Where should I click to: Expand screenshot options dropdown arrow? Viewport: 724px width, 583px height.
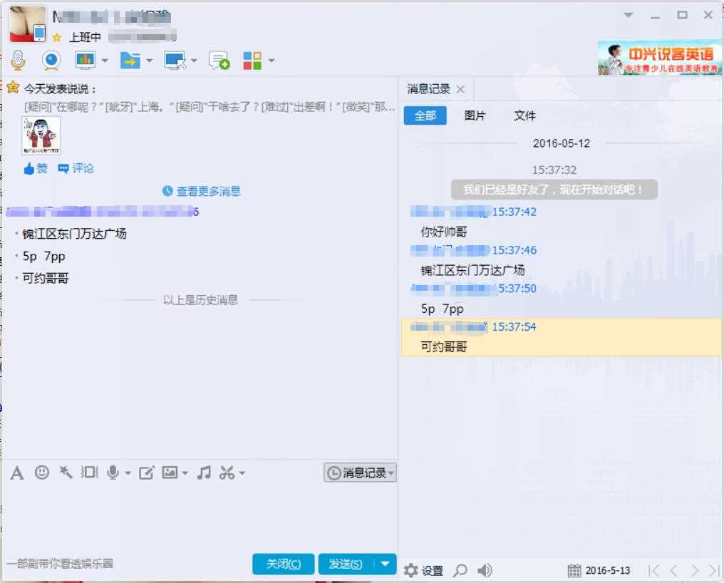pyautogui.click(x=242, y=473)
